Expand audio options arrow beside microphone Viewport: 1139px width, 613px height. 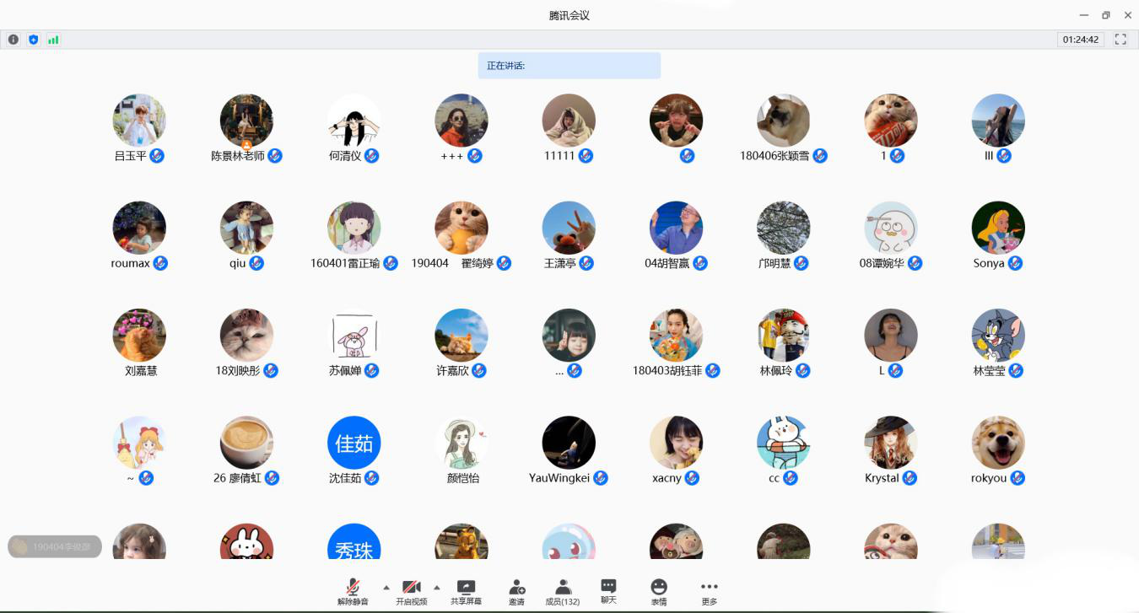[386, 587]
